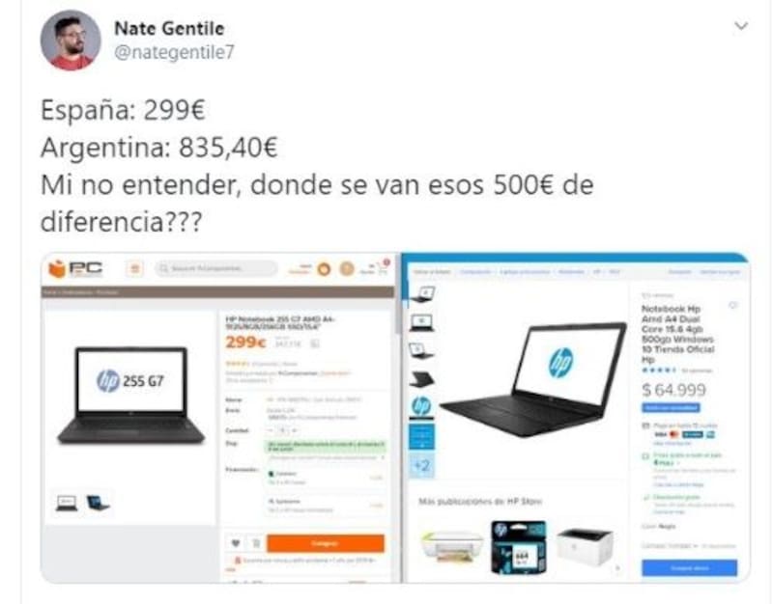The width and height of the screenshot is (773, 604).
Task: Open the HP ink cartridge 664 product
Action: click(x=519, y=547)
